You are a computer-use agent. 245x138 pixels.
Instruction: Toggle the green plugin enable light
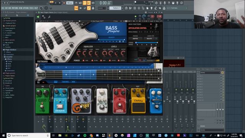136,16
